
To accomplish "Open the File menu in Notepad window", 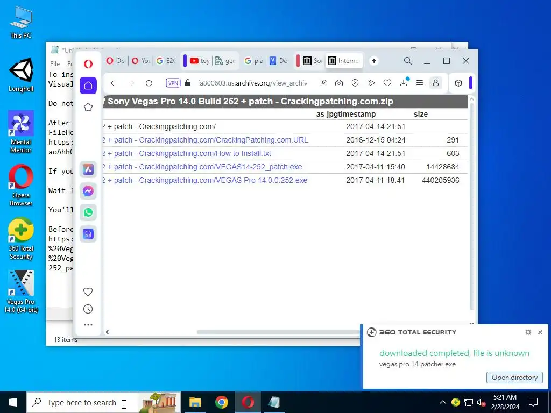I will point(55,64).
